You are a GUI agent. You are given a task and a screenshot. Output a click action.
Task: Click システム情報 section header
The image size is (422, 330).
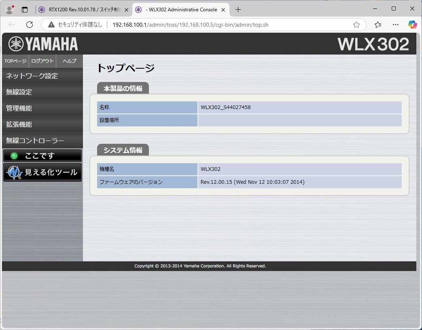pyautogui.click(x=123, y=150)
